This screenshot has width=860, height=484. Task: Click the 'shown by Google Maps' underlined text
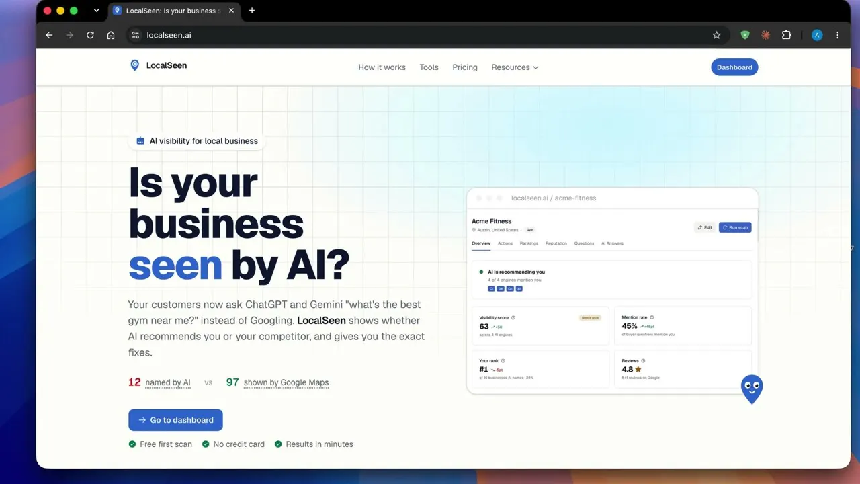click(x=286, y=382)
